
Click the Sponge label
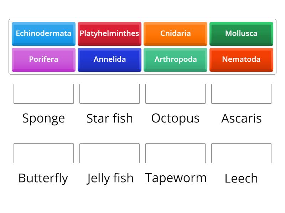click(x=43, y=118)
